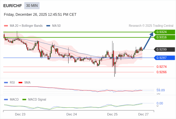Image resolution: width=176 pixels, height=119 pixels.
Task: Click the MACD legend label
Action: tap(14, 100)
